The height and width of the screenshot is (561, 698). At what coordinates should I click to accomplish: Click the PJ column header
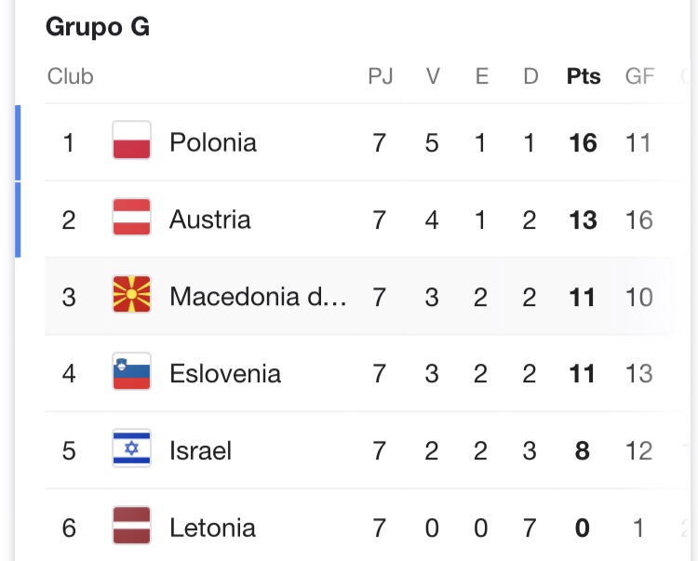[x=380, y=76]
